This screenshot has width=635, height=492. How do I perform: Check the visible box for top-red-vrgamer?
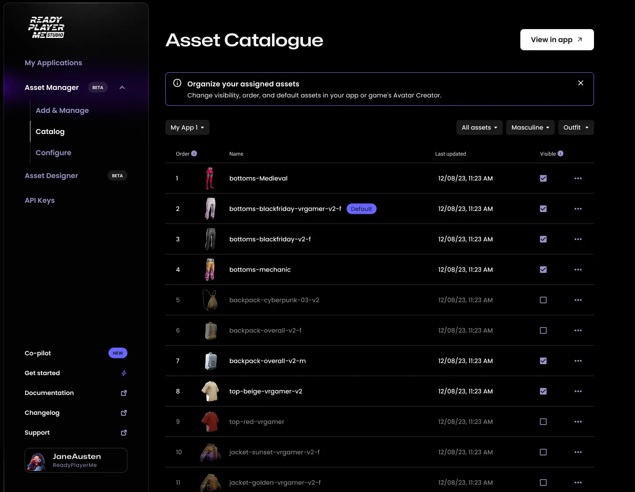coord(543,422)
